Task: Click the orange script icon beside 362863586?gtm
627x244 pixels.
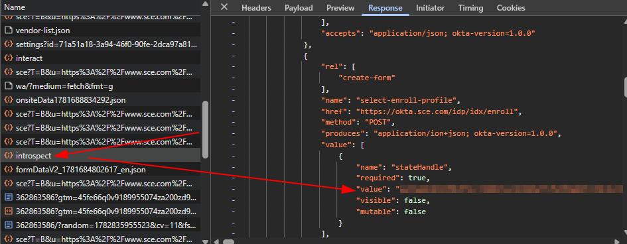Action: pos(8,211)
